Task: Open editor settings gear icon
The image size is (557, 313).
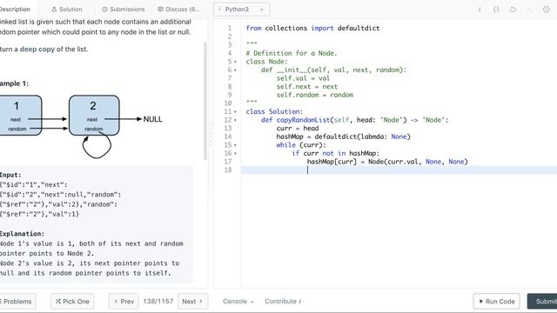Action: coord(546,10)
